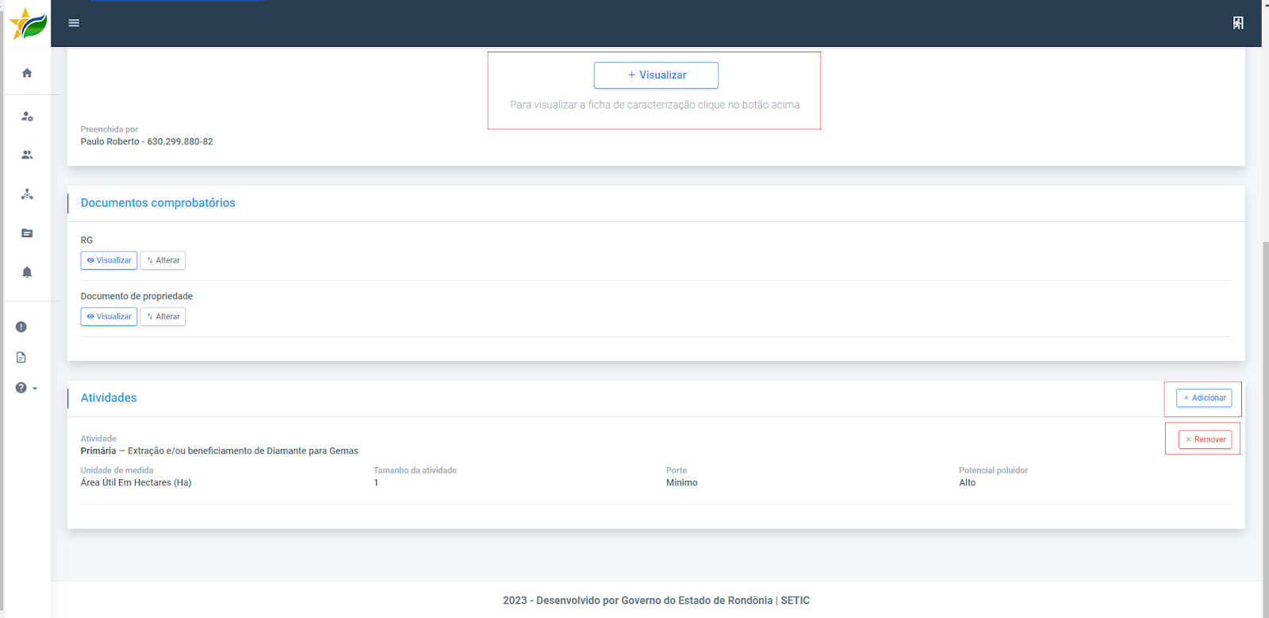Remove the Primária activity

(1205, 440)
